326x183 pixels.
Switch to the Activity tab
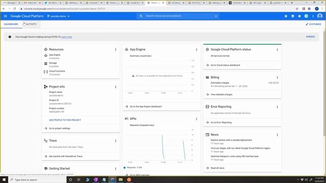31,24
